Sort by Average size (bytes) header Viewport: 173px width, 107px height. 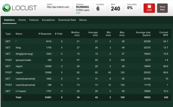pos(143,34)
